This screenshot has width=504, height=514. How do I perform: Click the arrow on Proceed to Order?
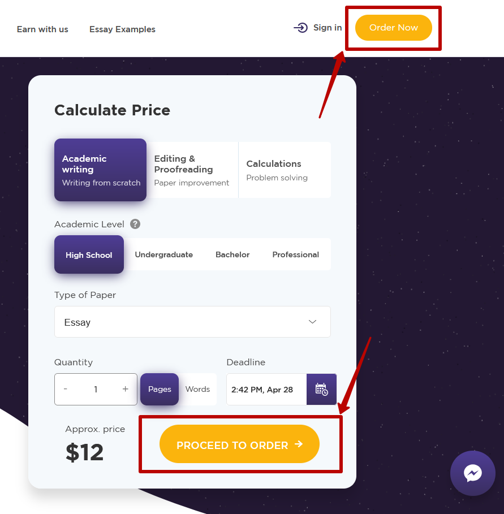[x=299, y=444]
